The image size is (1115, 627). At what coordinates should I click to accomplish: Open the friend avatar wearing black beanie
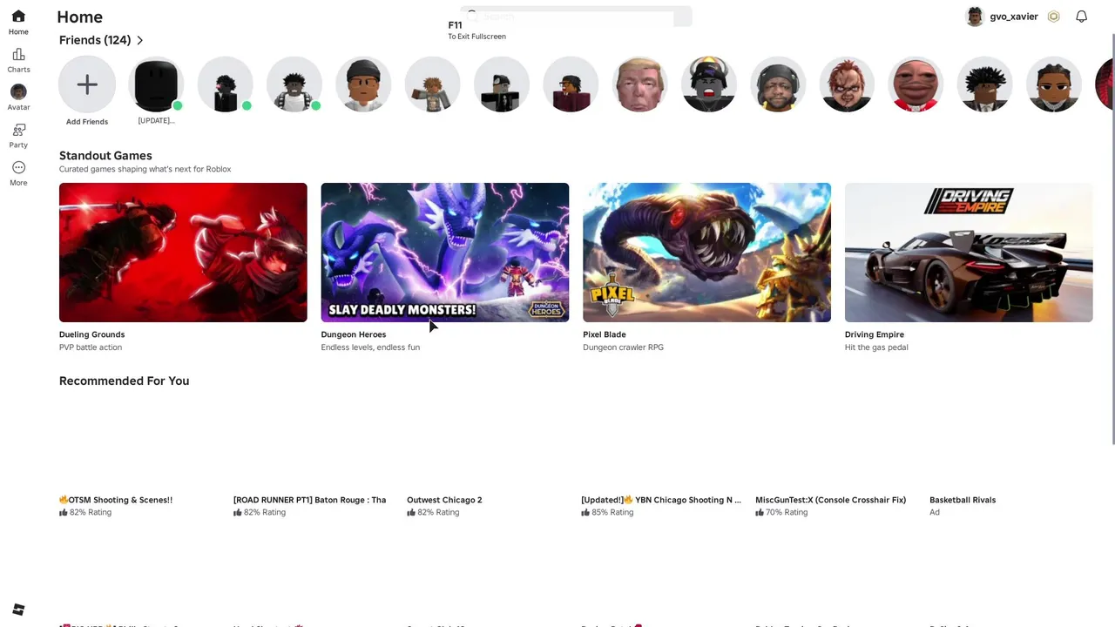tap(363, 84)
